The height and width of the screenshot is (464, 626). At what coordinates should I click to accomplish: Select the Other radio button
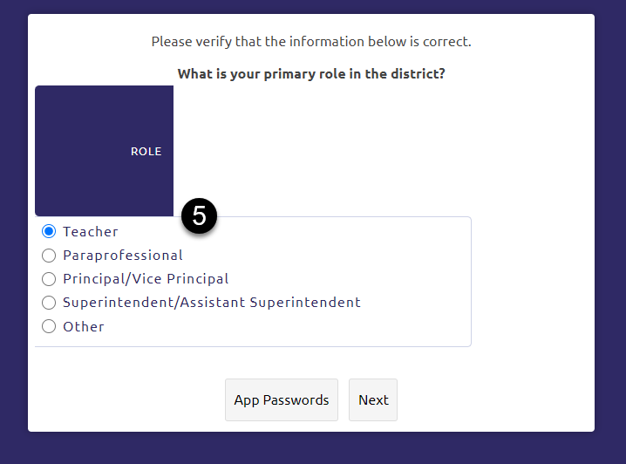coord(49,326)
